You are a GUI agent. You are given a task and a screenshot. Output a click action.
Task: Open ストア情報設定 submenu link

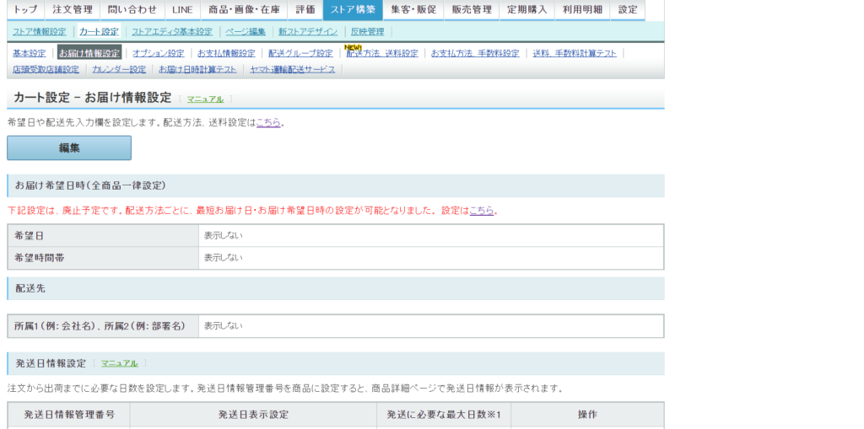pos(39,32)
